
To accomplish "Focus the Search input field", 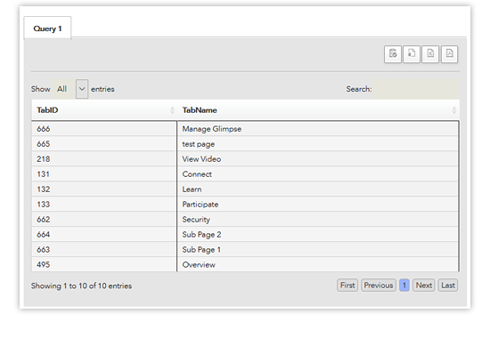I will point(417,89).
